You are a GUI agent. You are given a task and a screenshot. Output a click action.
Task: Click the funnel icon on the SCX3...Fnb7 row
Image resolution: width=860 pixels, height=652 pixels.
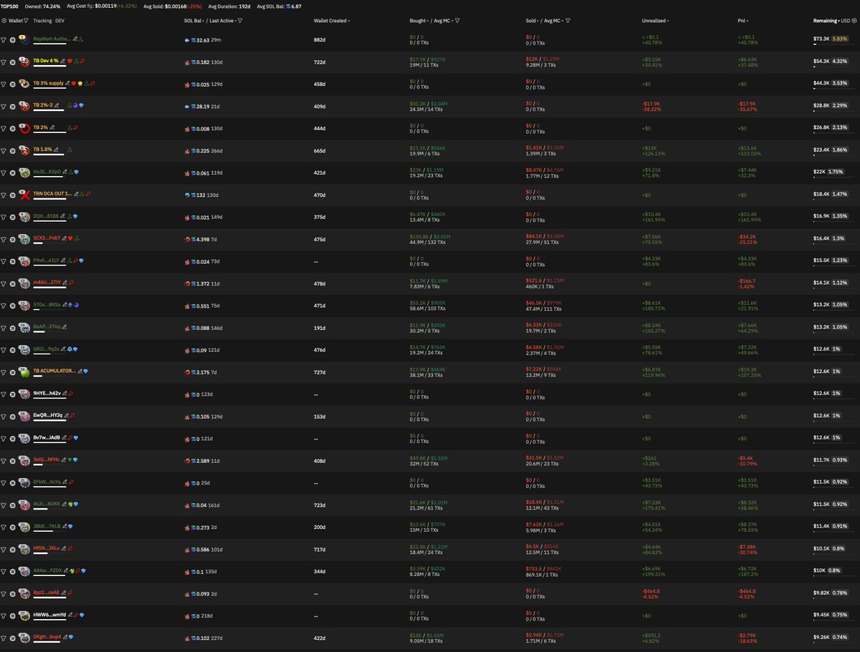click(x=4, y=240)
